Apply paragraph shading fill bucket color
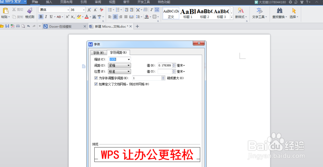 click(147, 17)
